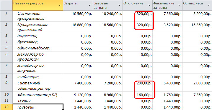Click the Отклонение column header

point(138,5)
